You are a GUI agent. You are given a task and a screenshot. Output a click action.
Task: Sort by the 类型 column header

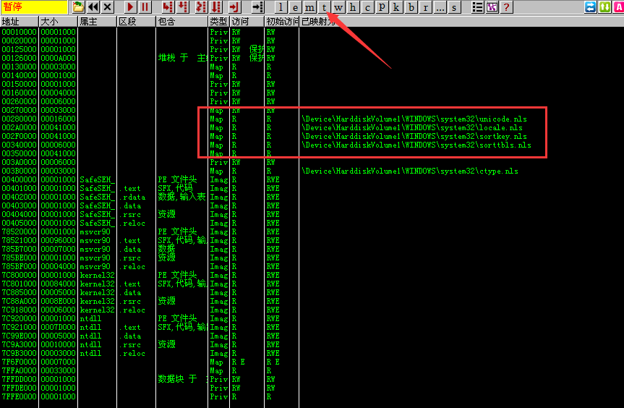[x=218, y=22]
